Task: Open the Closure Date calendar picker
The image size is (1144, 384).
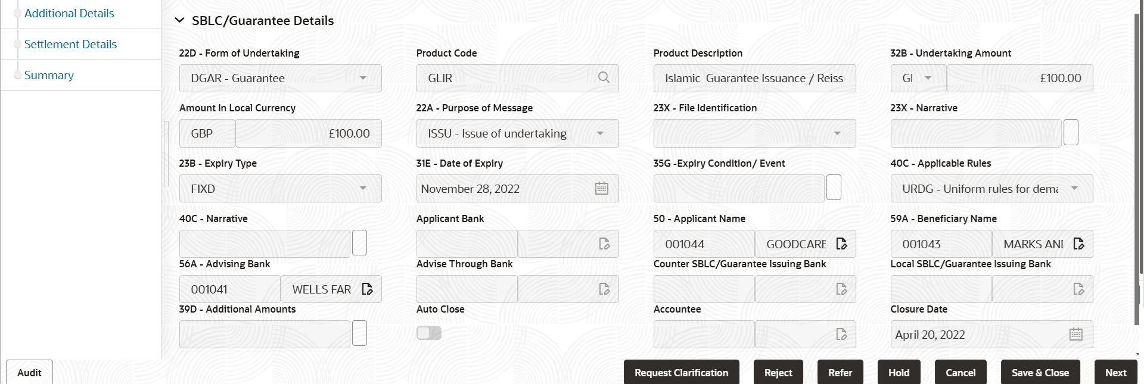Action: point(1075,335)
